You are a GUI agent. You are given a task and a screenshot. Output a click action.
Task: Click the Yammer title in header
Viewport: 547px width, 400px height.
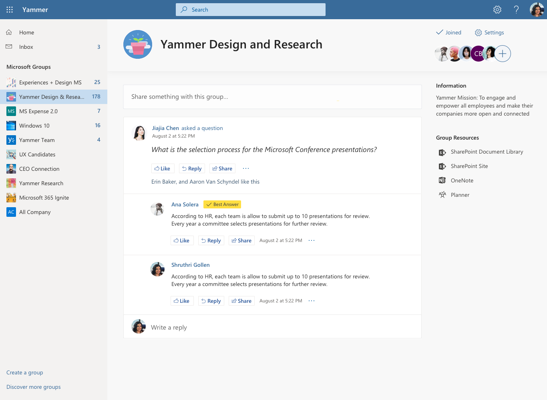(35, 10)
